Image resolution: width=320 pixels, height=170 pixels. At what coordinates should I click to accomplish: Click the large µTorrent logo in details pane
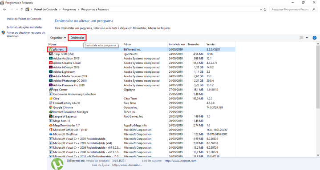click(x=57, y=164)
